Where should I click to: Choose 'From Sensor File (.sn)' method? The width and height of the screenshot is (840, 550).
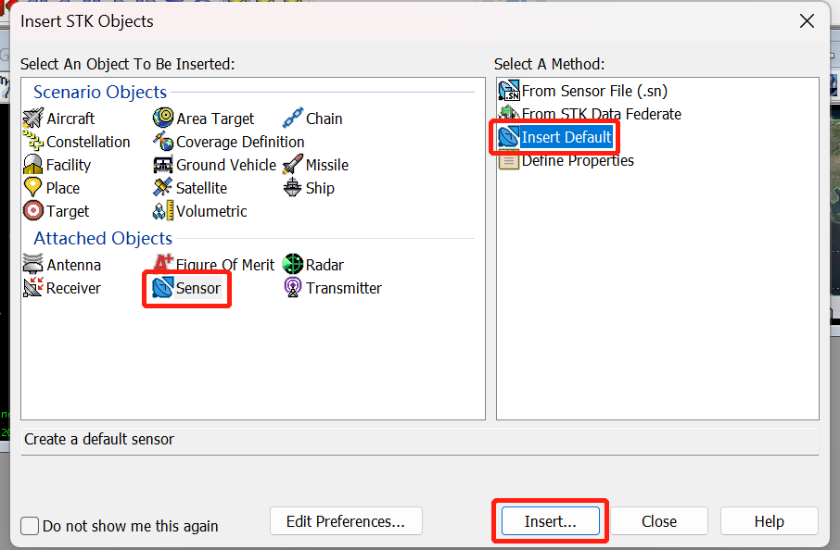[593, 91]
